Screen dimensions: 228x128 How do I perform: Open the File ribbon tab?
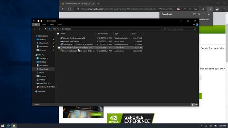pos(36,25)
